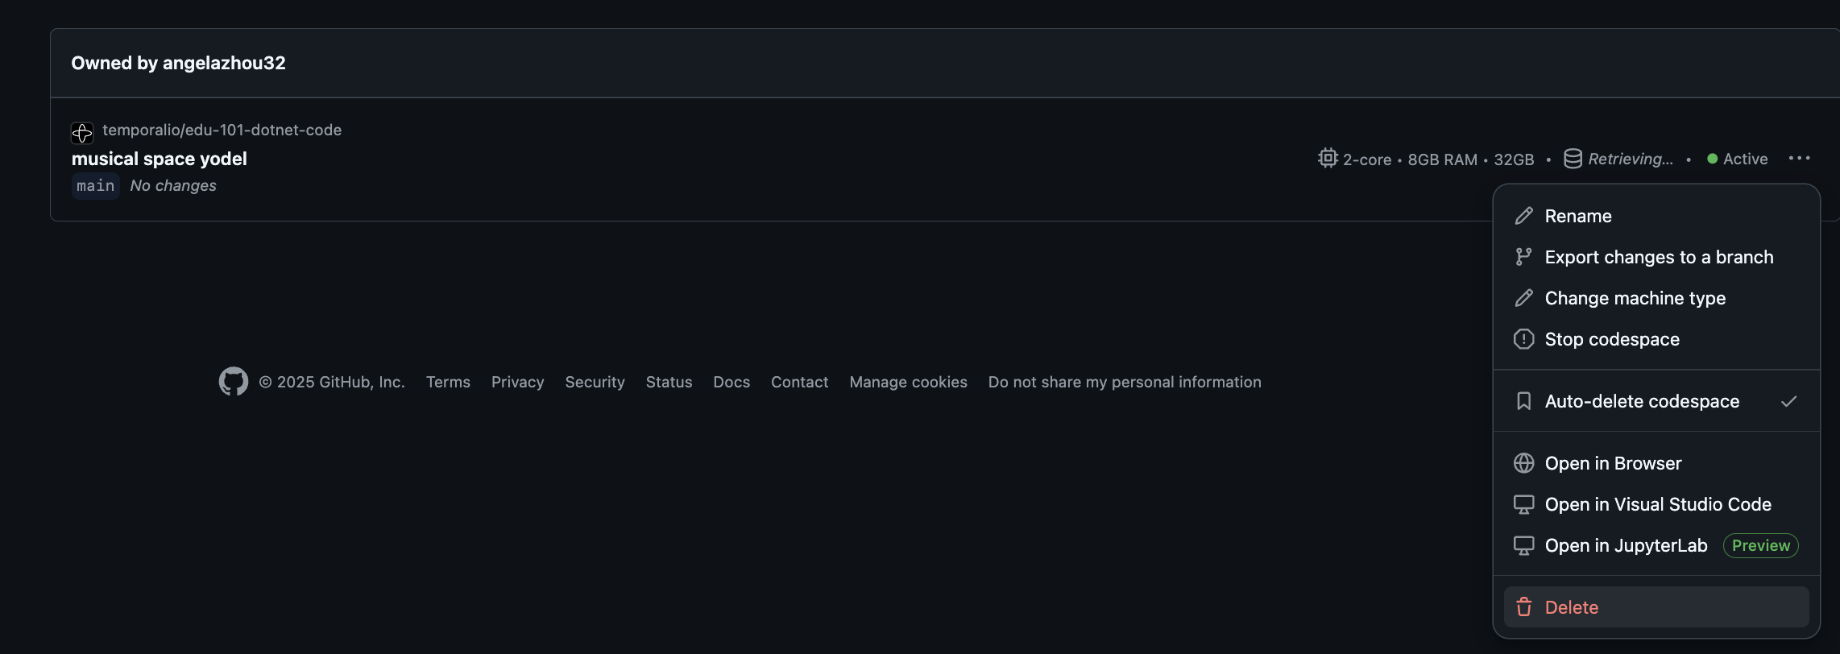This screenshot has height=654, width=1840.
Task: Click the No changes status text
Action: pyautogui.click(x=173, y=185)
